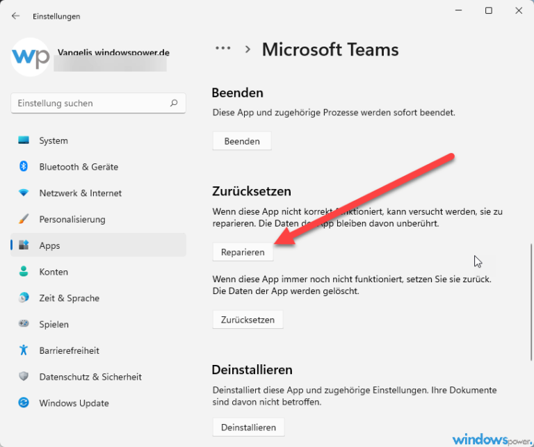The width and height of the screenshot is (534, 447).
Task: Click the Apps grid icon
Action: [x=24, y=245]
